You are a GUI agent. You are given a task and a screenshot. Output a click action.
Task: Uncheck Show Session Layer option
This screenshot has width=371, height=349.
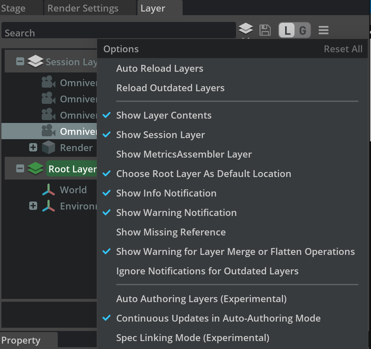coord(160,135)
